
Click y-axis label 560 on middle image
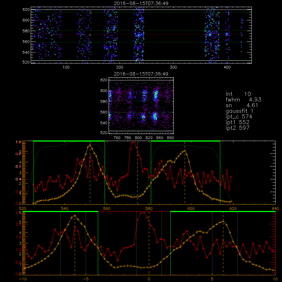click(104, 112)
